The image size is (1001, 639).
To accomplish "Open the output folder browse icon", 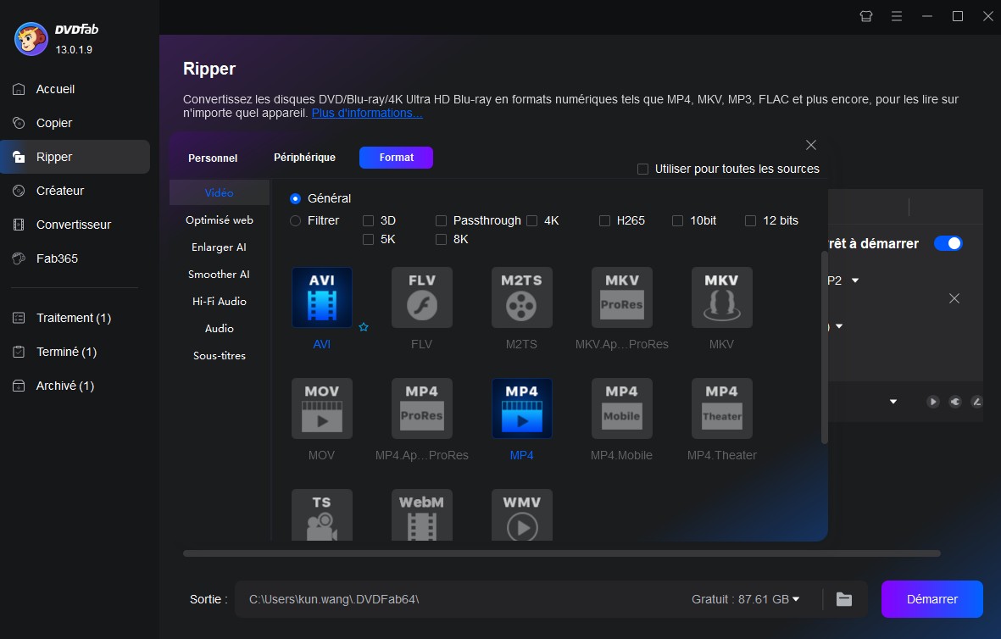I will pyautogui.click(x=844, y=599).
